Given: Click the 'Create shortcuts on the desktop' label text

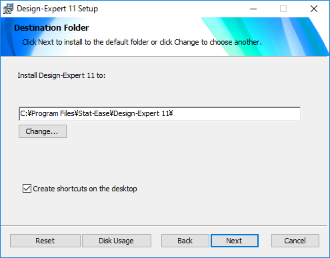Looking at the screenshot, I should click(x=85, y=189).
